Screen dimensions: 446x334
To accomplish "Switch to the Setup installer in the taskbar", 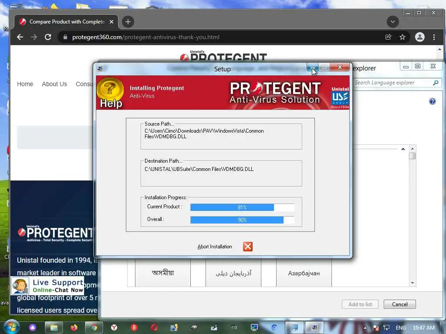I will pyautogui.click(x=314, y=327).
